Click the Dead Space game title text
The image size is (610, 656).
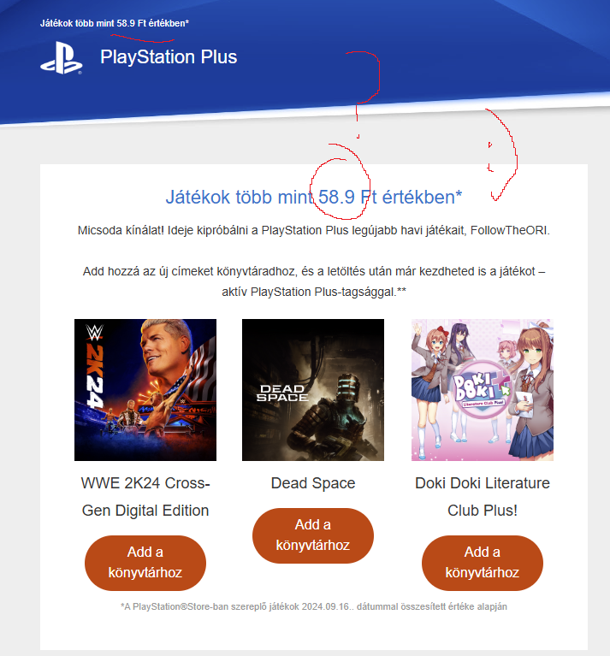click(313, 483)
